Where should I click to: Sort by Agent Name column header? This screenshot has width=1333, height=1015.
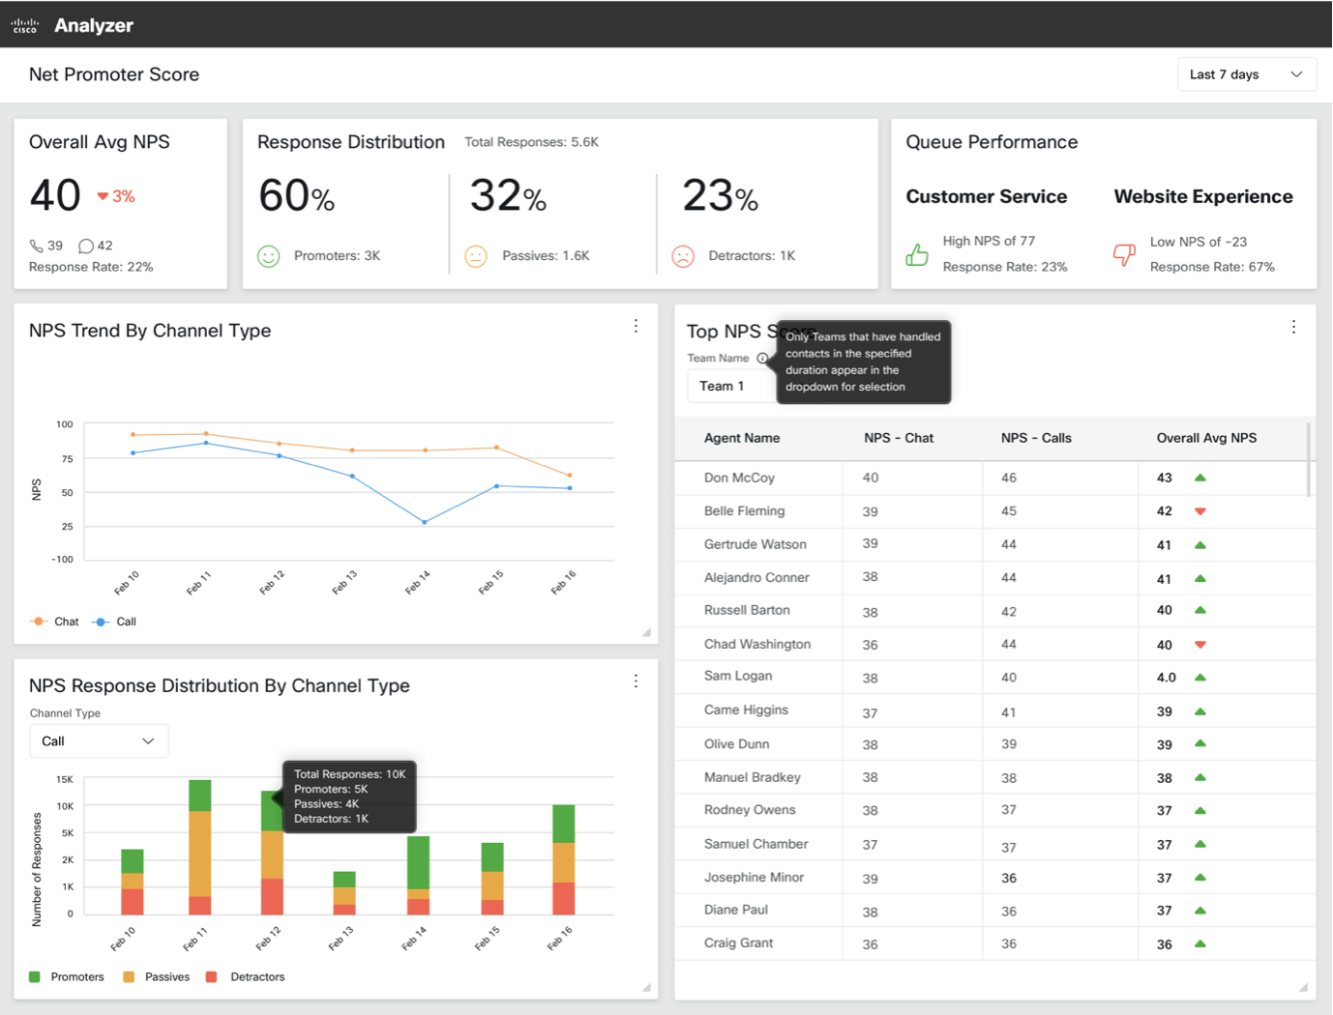click(x=741, y=438)
